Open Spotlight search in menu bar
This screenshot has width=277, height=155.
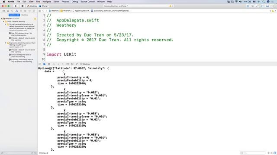[x=264, y=2]
